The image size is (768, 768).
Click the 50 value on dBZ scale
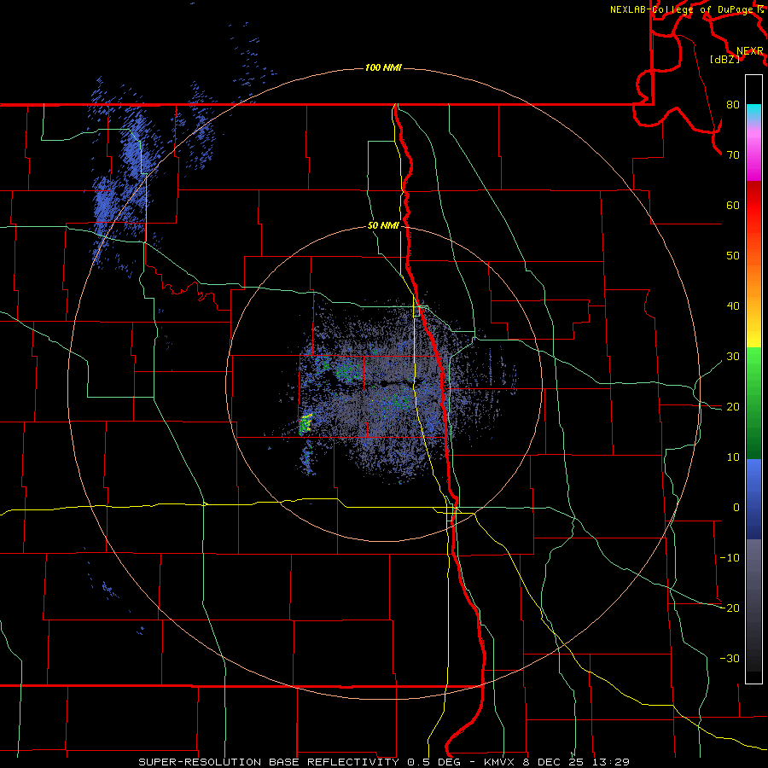733,256
